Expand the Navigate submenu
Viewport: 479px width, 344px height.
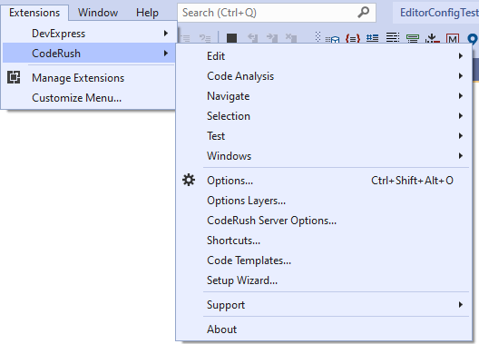click(324, 96)
